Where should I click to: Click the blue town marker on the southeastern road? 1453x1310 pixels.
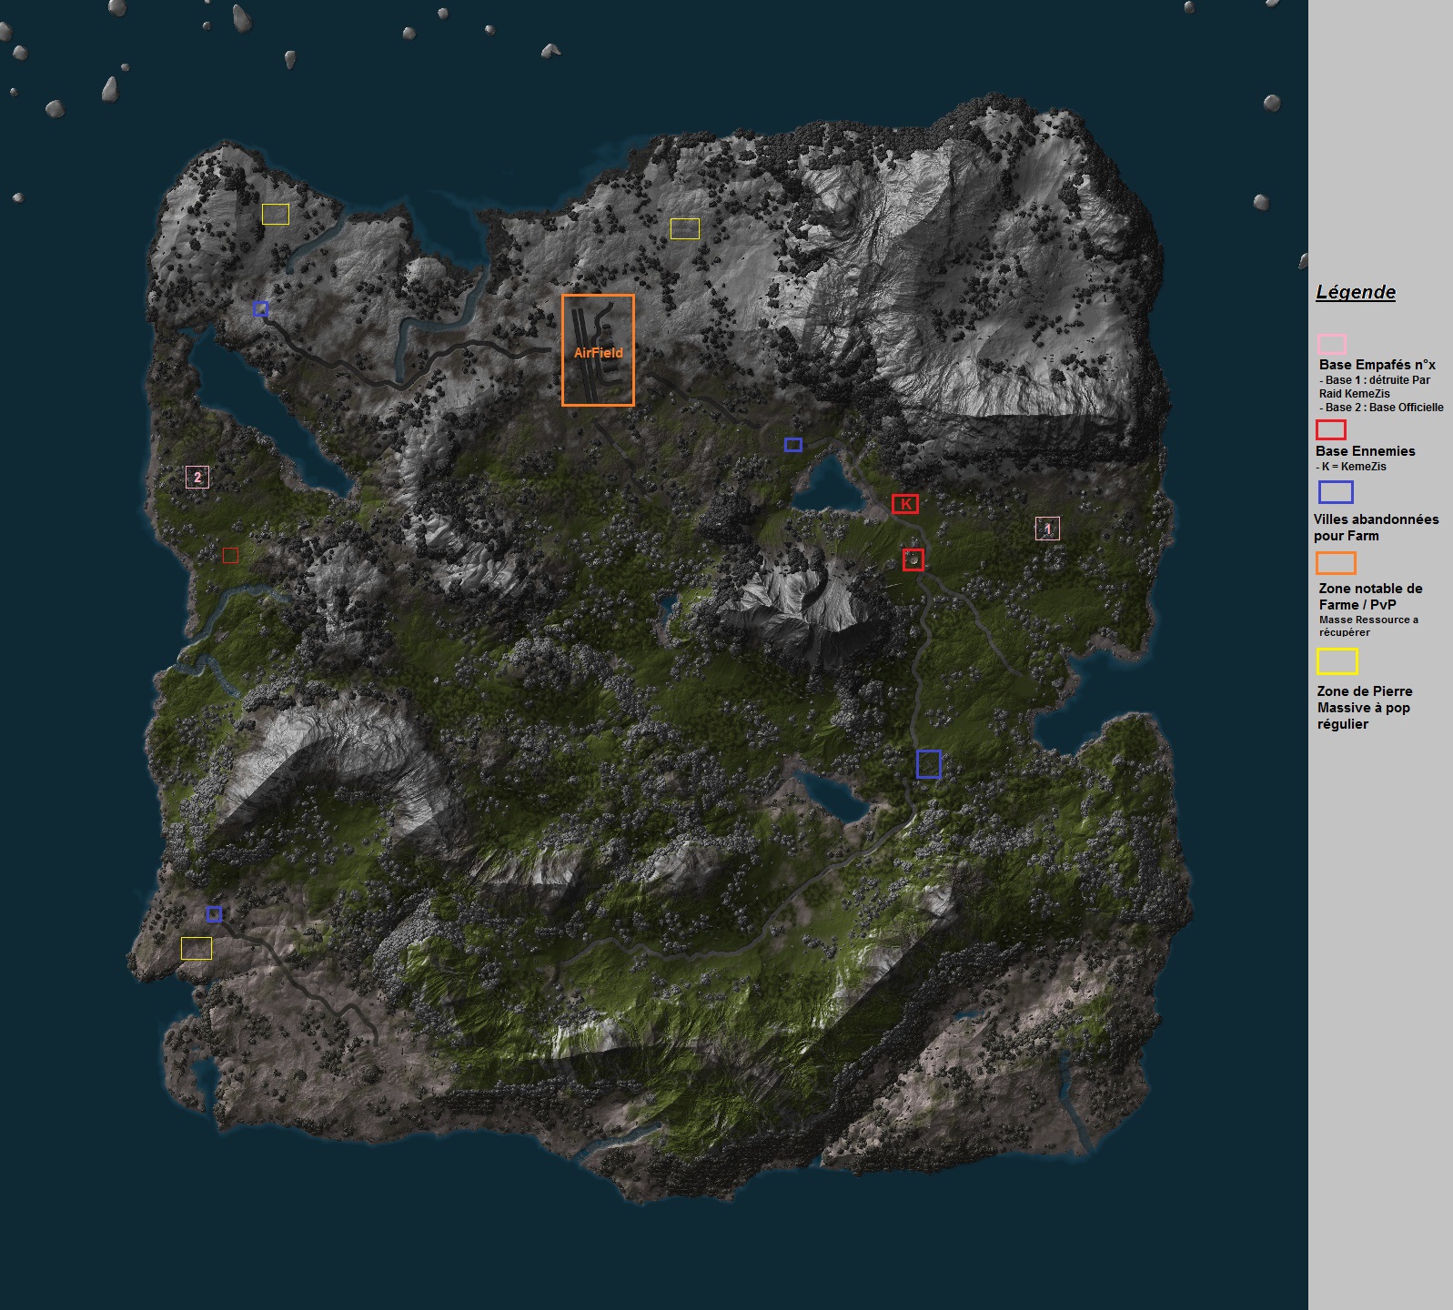[x=928, y=764]
